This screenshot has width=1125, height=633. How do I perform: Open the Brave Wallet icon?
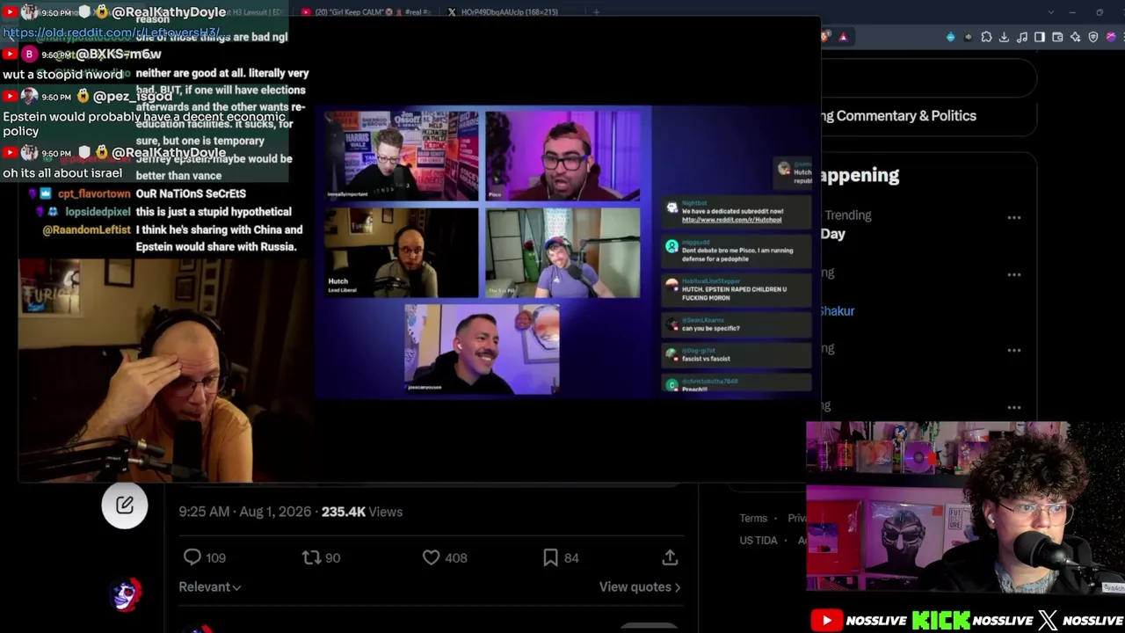click(1057, 37)
